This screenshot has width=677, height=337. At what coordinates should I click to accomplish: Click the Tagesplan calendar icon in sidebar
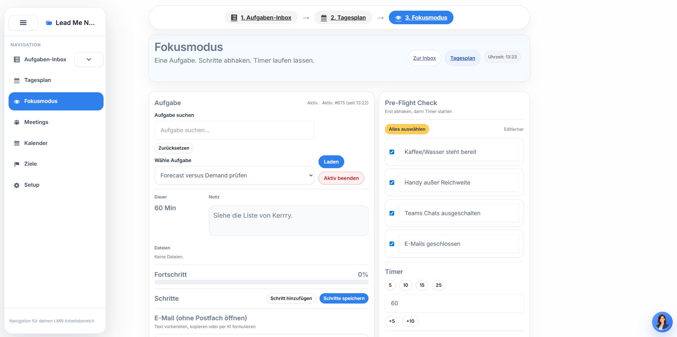click(17, 81)
